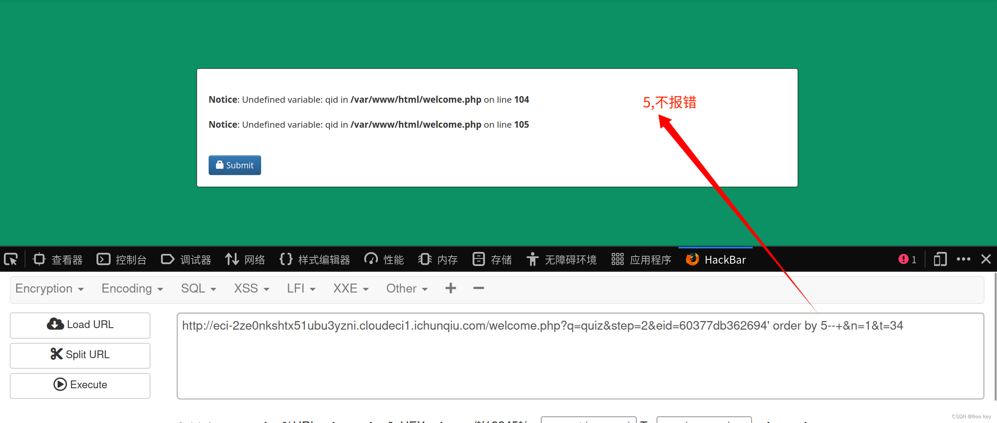Open devtools three-dot options menu
This screenshot has height=423, width=997.
click(963, 259)
